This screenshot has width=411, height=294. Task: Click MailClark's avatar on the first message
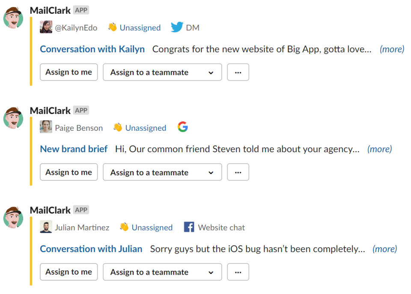pyautogui.click(x=13, y=18)
